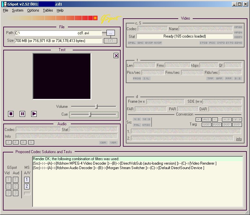Select audio stream button 4
The image size is (250, 215).
[31, 142]
